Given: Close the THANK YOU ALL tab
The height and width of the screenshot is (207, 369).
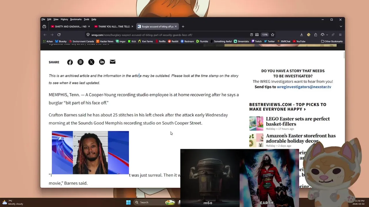Looking at the screenshot, I should tap(132, 26).
